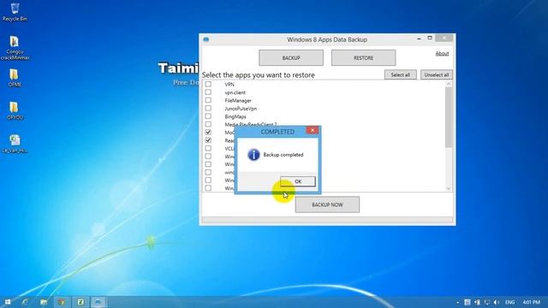Check the VPN app checkbox
This screenshot has width=548, height=308.
click(208, 84)
